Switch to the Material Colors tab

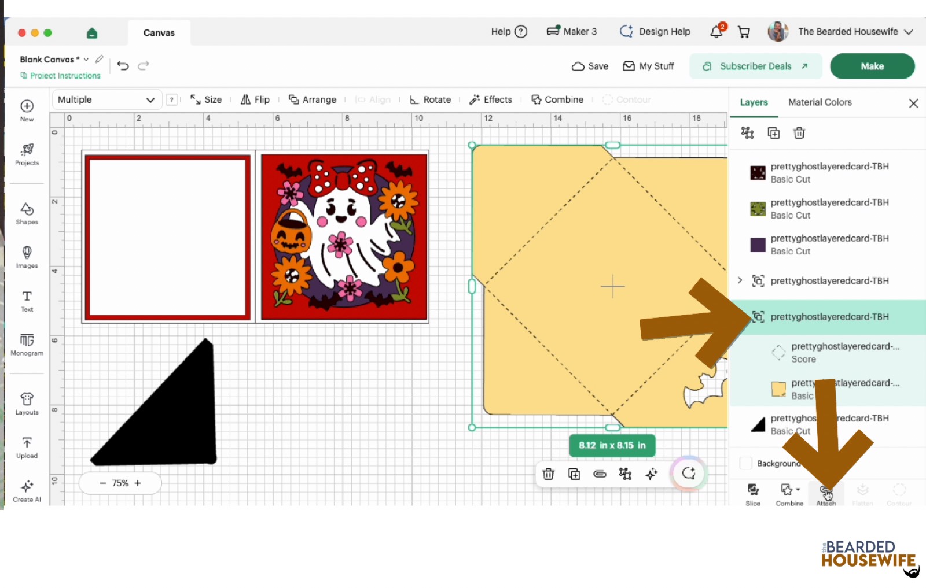point(820,102)
